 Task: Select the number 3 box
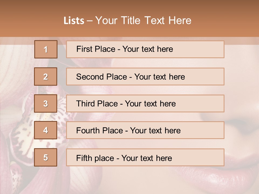point(46,103)
